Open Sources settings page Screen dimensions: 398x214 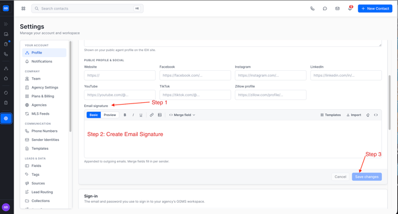click(x=44, y=183)
